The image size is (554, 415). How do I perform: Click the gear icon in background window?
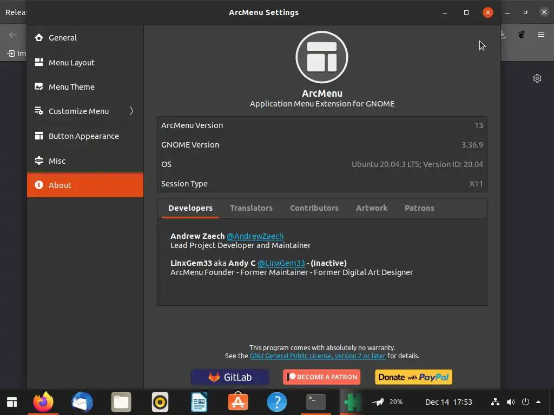pos(537,78)
